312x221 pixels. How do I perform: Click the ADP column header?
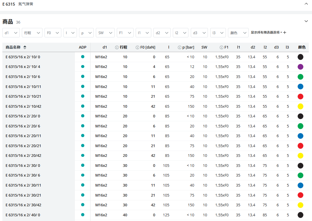coord(83,47)
